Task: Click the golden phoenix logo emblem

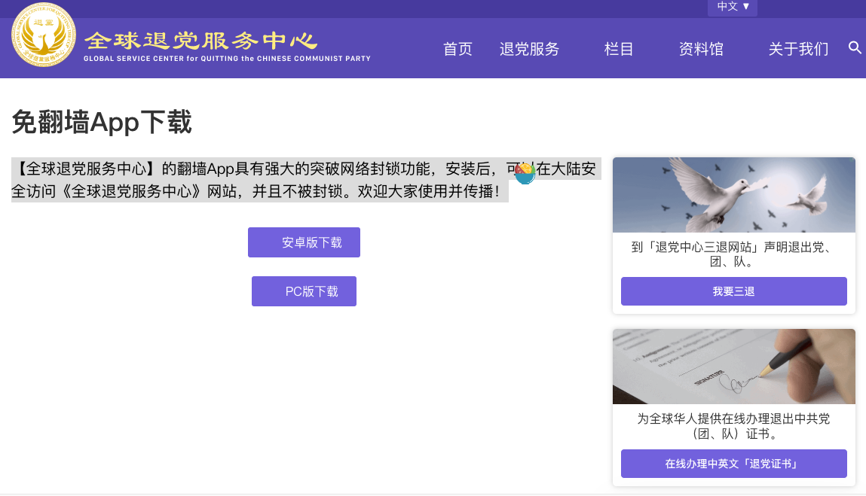Action: [x=44, y=35]
